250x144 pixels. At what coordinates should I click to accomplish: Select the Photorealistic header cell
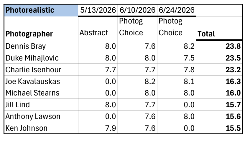pos(41,10)
